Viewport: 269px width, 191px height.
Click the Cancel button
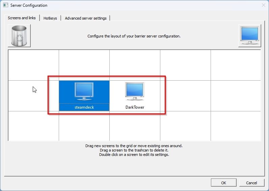coord(251,183)
